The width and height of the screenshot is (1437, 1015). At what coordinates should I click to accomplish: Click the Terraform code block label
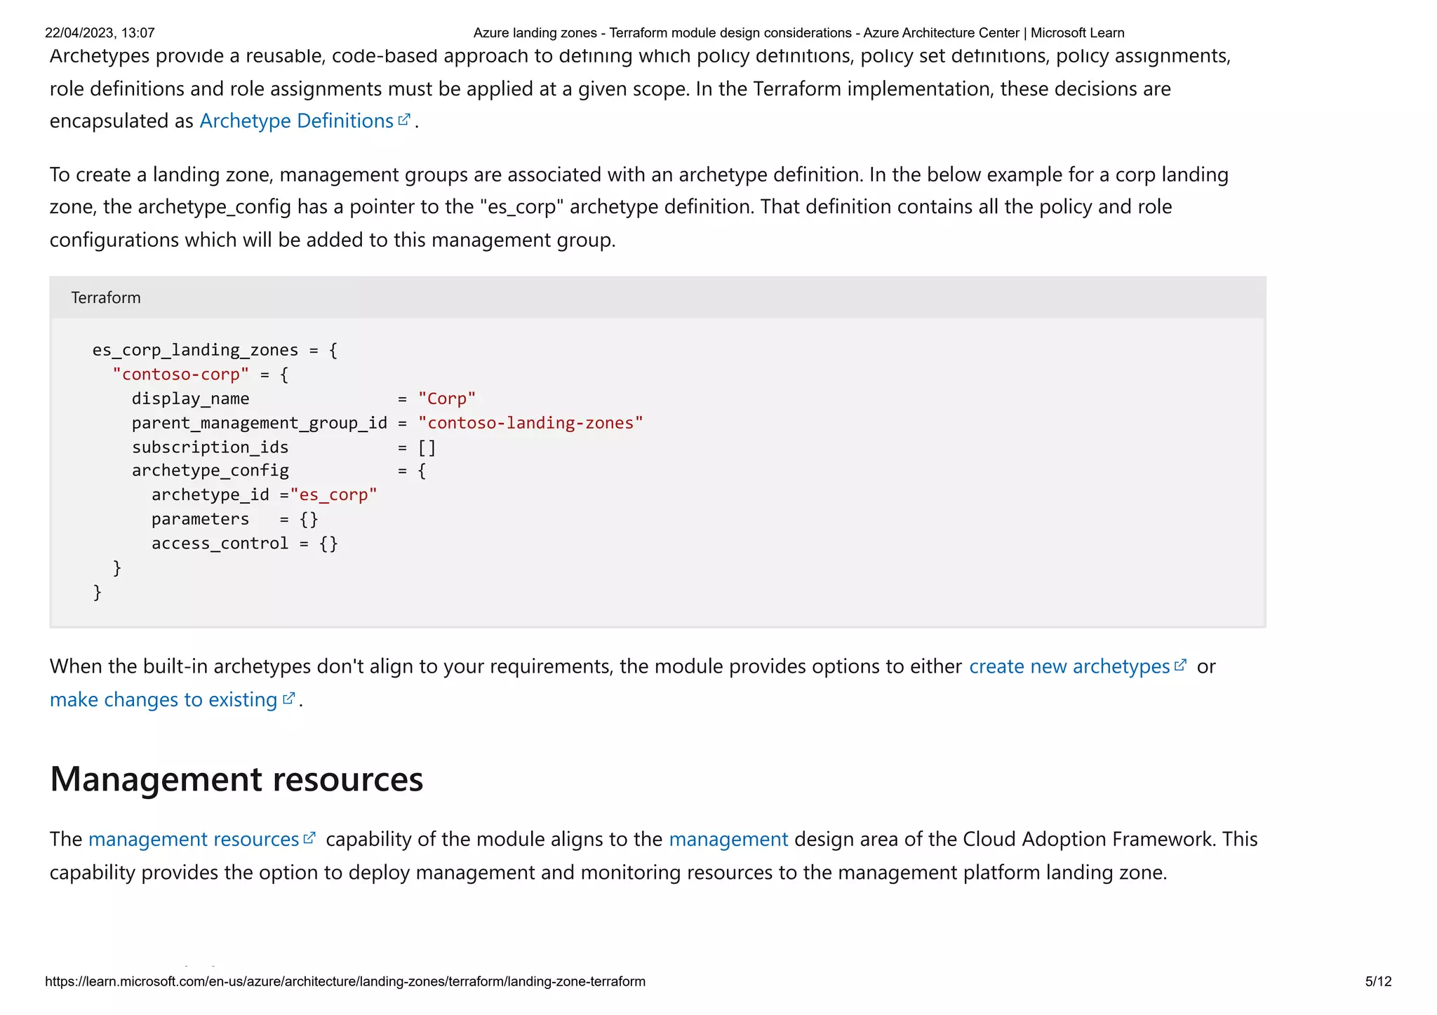106,298
